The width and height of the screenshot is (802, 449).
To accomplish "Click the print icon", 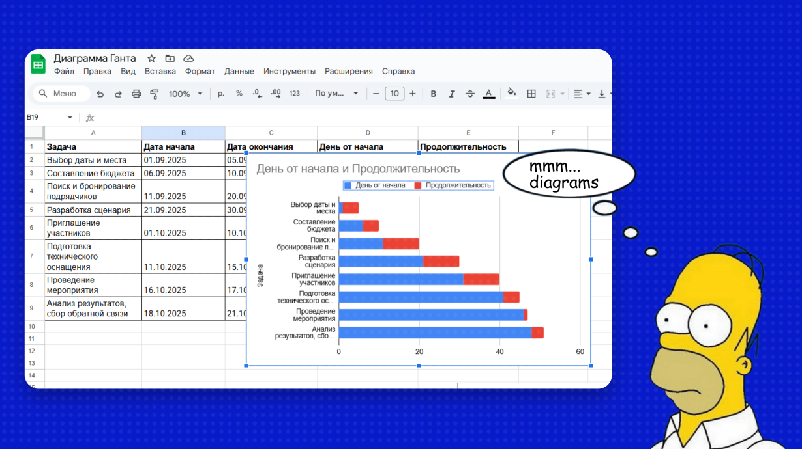I will (x=136, y=94).
